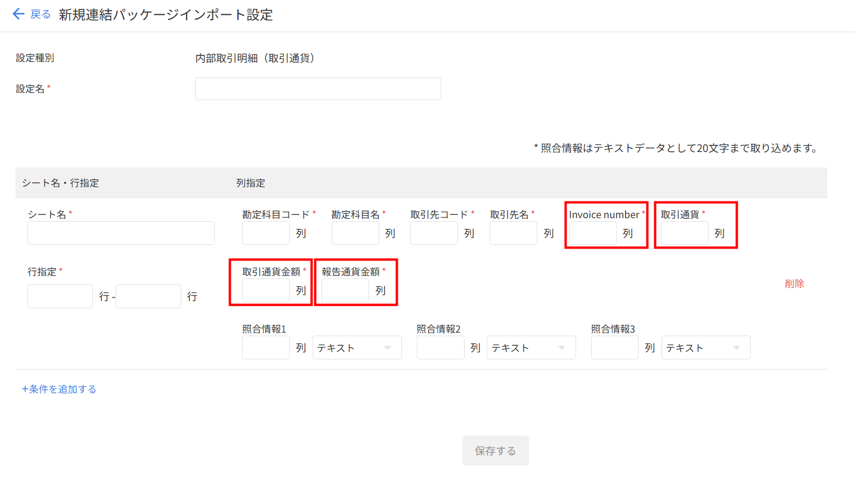The width and height of the screenshot is (854, 481).
Task: Click the 行指定 start row field
Action: click(60, 296)
